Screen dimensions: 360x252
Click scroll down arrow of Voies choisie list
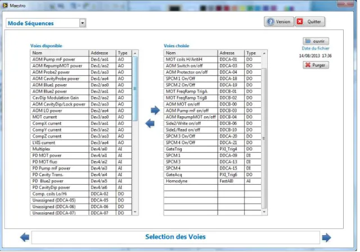click(264, 212)
